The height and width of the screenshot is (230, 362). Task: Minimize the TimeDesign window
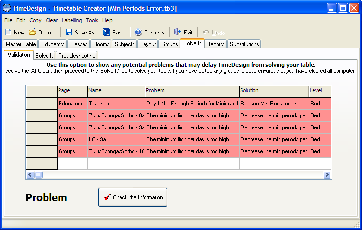coord(332,8)
